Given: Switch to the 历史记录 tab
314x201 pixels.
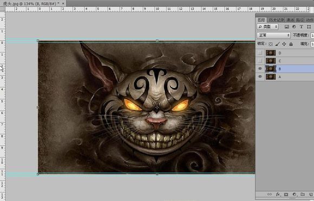Looking at the screenshot, I should click(x=277, y=20).
